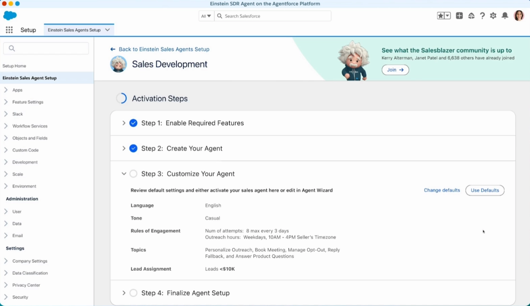The height and width of the screenshot is (306, 530).
Task: Click the Leads <$10K value
Action: click(x=220, y=269)
